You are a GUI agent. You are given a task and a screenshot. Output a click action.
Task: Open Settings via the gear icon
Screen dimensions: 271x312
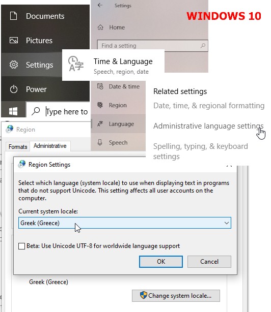[14, 65]
